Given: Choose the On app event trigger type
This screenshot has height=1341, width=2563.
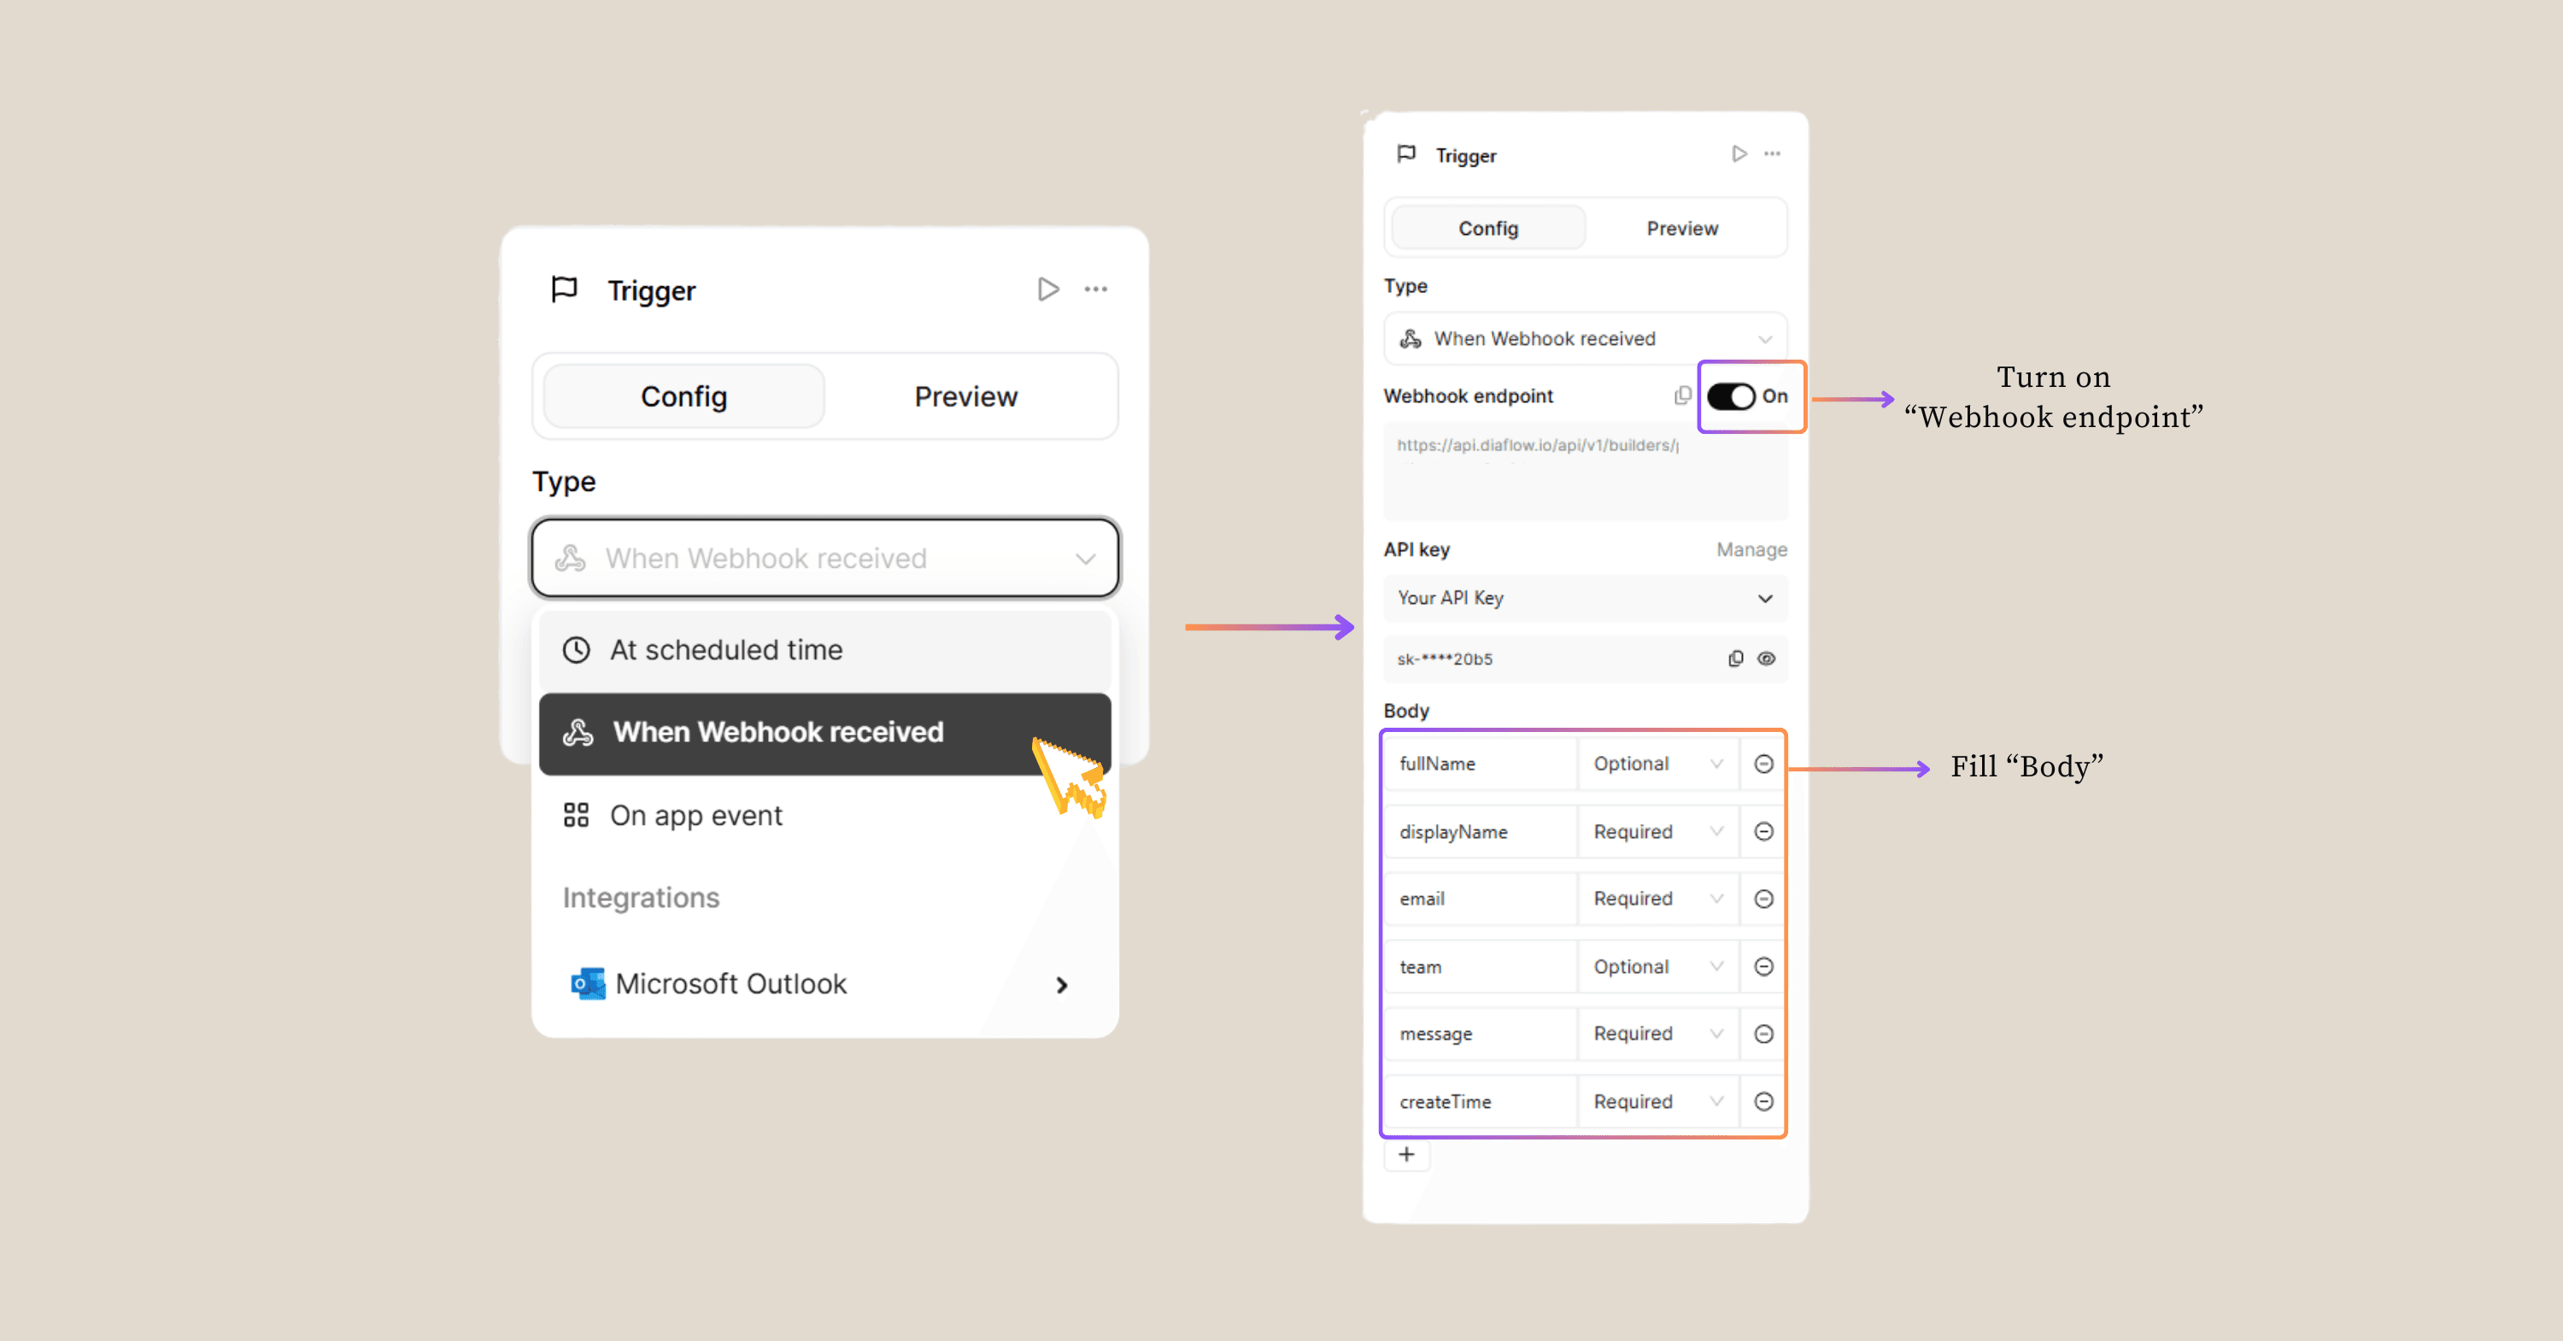Looking at the screenshot, I should click(x=696, y=816).
